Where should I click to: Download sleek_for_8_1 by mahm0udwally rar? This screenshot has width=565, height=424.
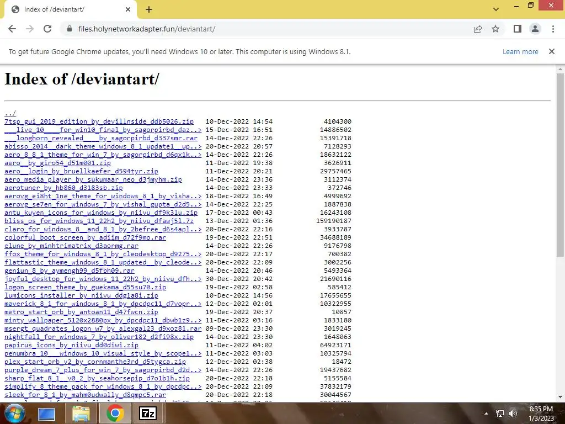pyautogui.click(x=85, y=395)
